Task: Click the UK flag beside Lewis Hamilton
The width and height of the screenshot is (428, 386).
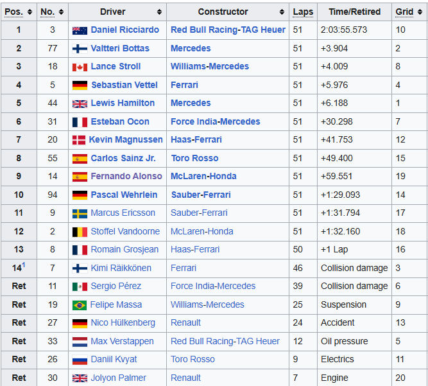Action: 80,104
